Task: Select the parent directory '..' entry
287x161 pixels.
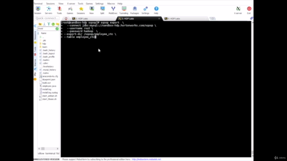Action: (x=43, y=37)
